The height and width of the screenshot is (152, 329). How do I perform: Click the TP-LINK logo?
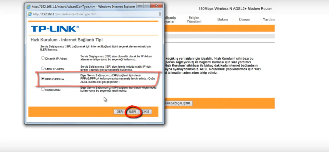click(x=55, y=29)
